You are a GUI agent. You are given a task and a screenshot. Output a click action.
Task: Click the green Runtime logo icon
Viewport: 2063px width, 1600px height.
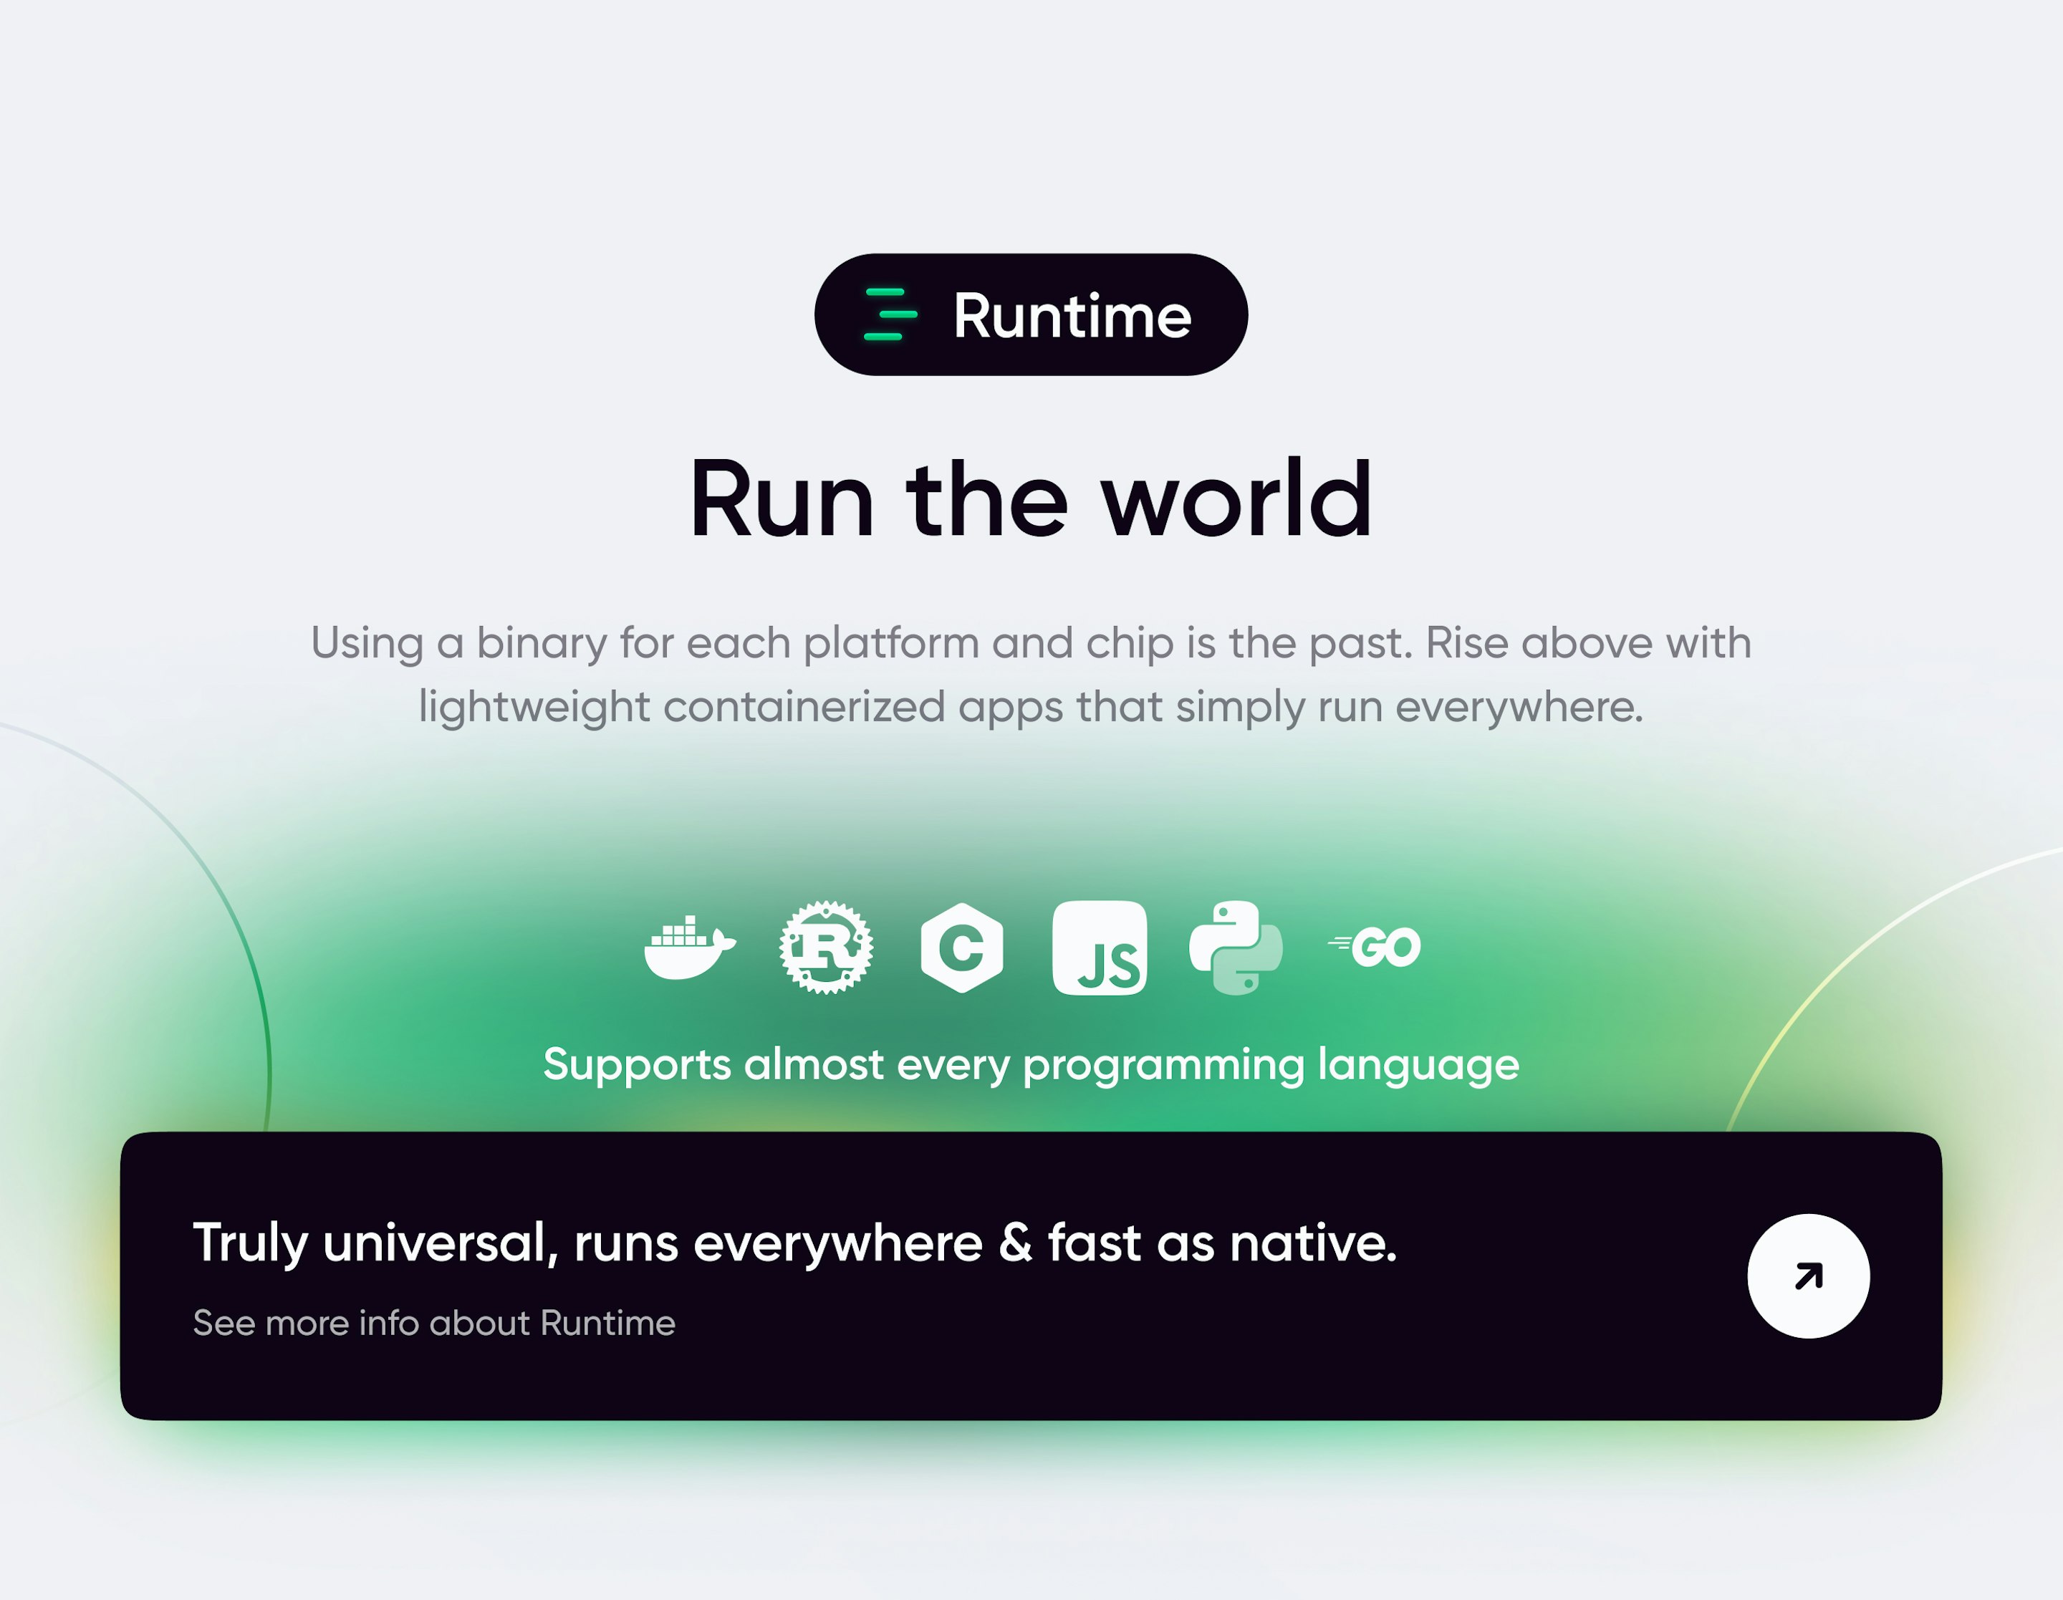point(890,314)
